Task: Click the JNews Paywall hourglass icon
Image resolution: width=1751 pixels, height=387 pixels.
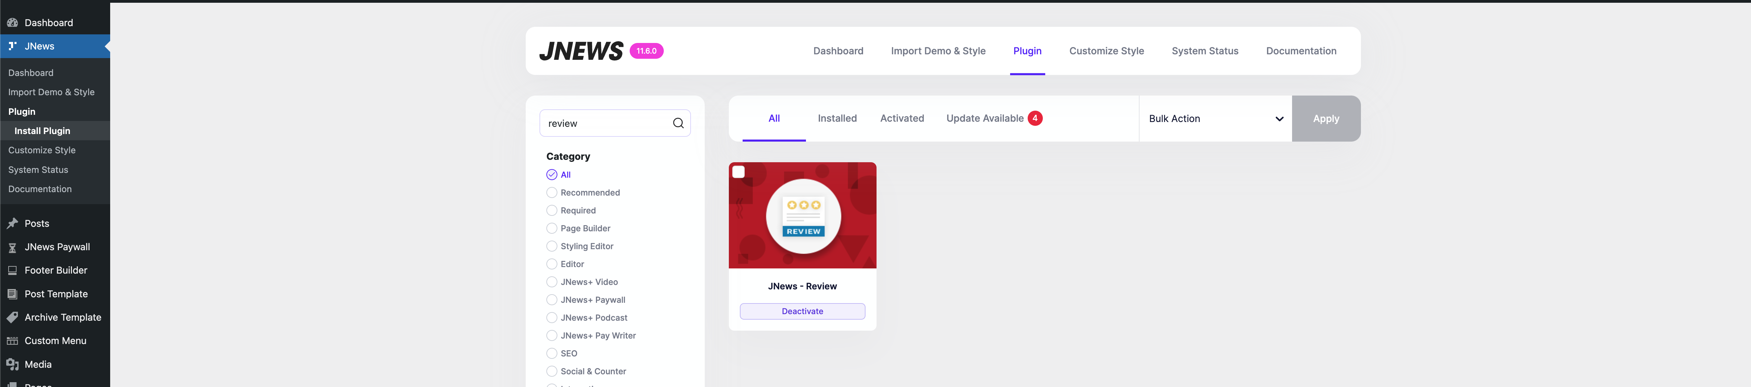Action: 12,247
